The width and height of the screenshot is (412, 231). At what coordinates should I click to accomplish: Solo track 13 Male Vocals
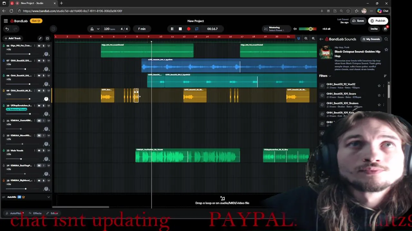click(44, 150)
